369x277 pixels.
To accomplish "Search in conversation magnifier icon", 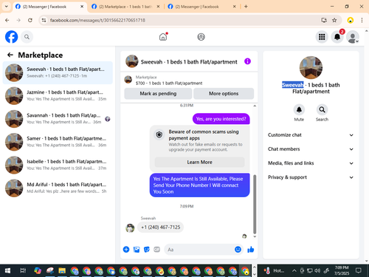I will tap(322, 109).
